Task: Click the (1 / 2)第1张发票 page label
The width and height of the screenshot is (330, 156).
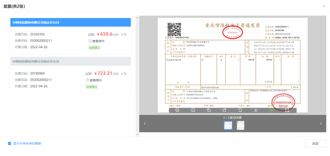Action: click(233, 118)
